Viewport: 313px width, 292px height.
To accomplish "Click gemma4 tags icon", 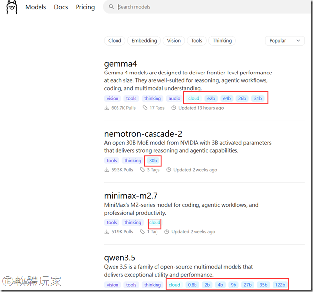I will (x=145, y=108).
